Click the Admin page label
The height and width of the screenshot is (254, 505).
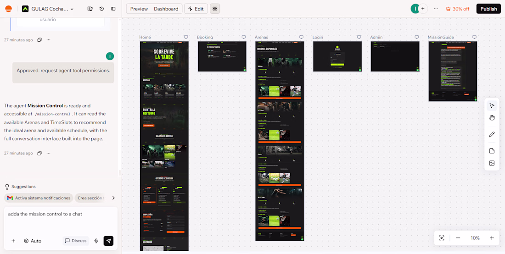tap(376, 37)
